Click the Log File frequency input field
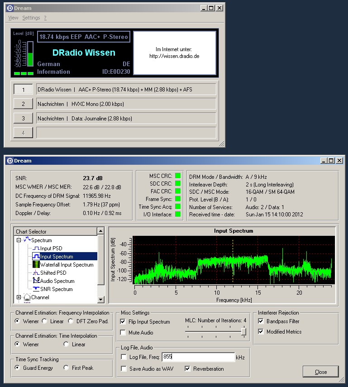Screen dimensions: 348x387 [x=198, y=357]
